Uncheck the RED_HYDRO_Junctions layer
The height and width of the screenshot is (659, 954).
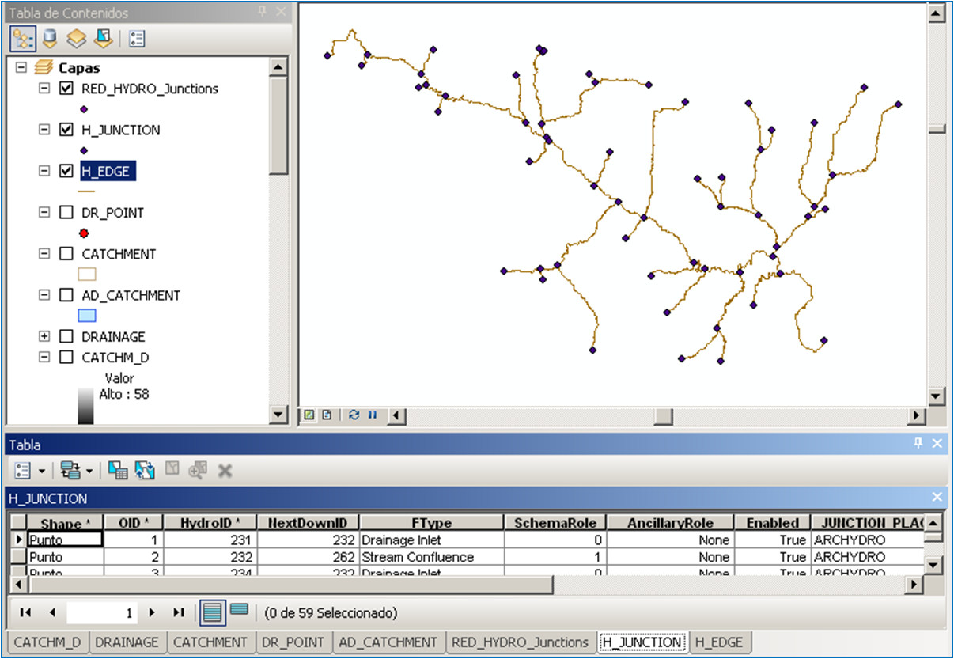67,89
